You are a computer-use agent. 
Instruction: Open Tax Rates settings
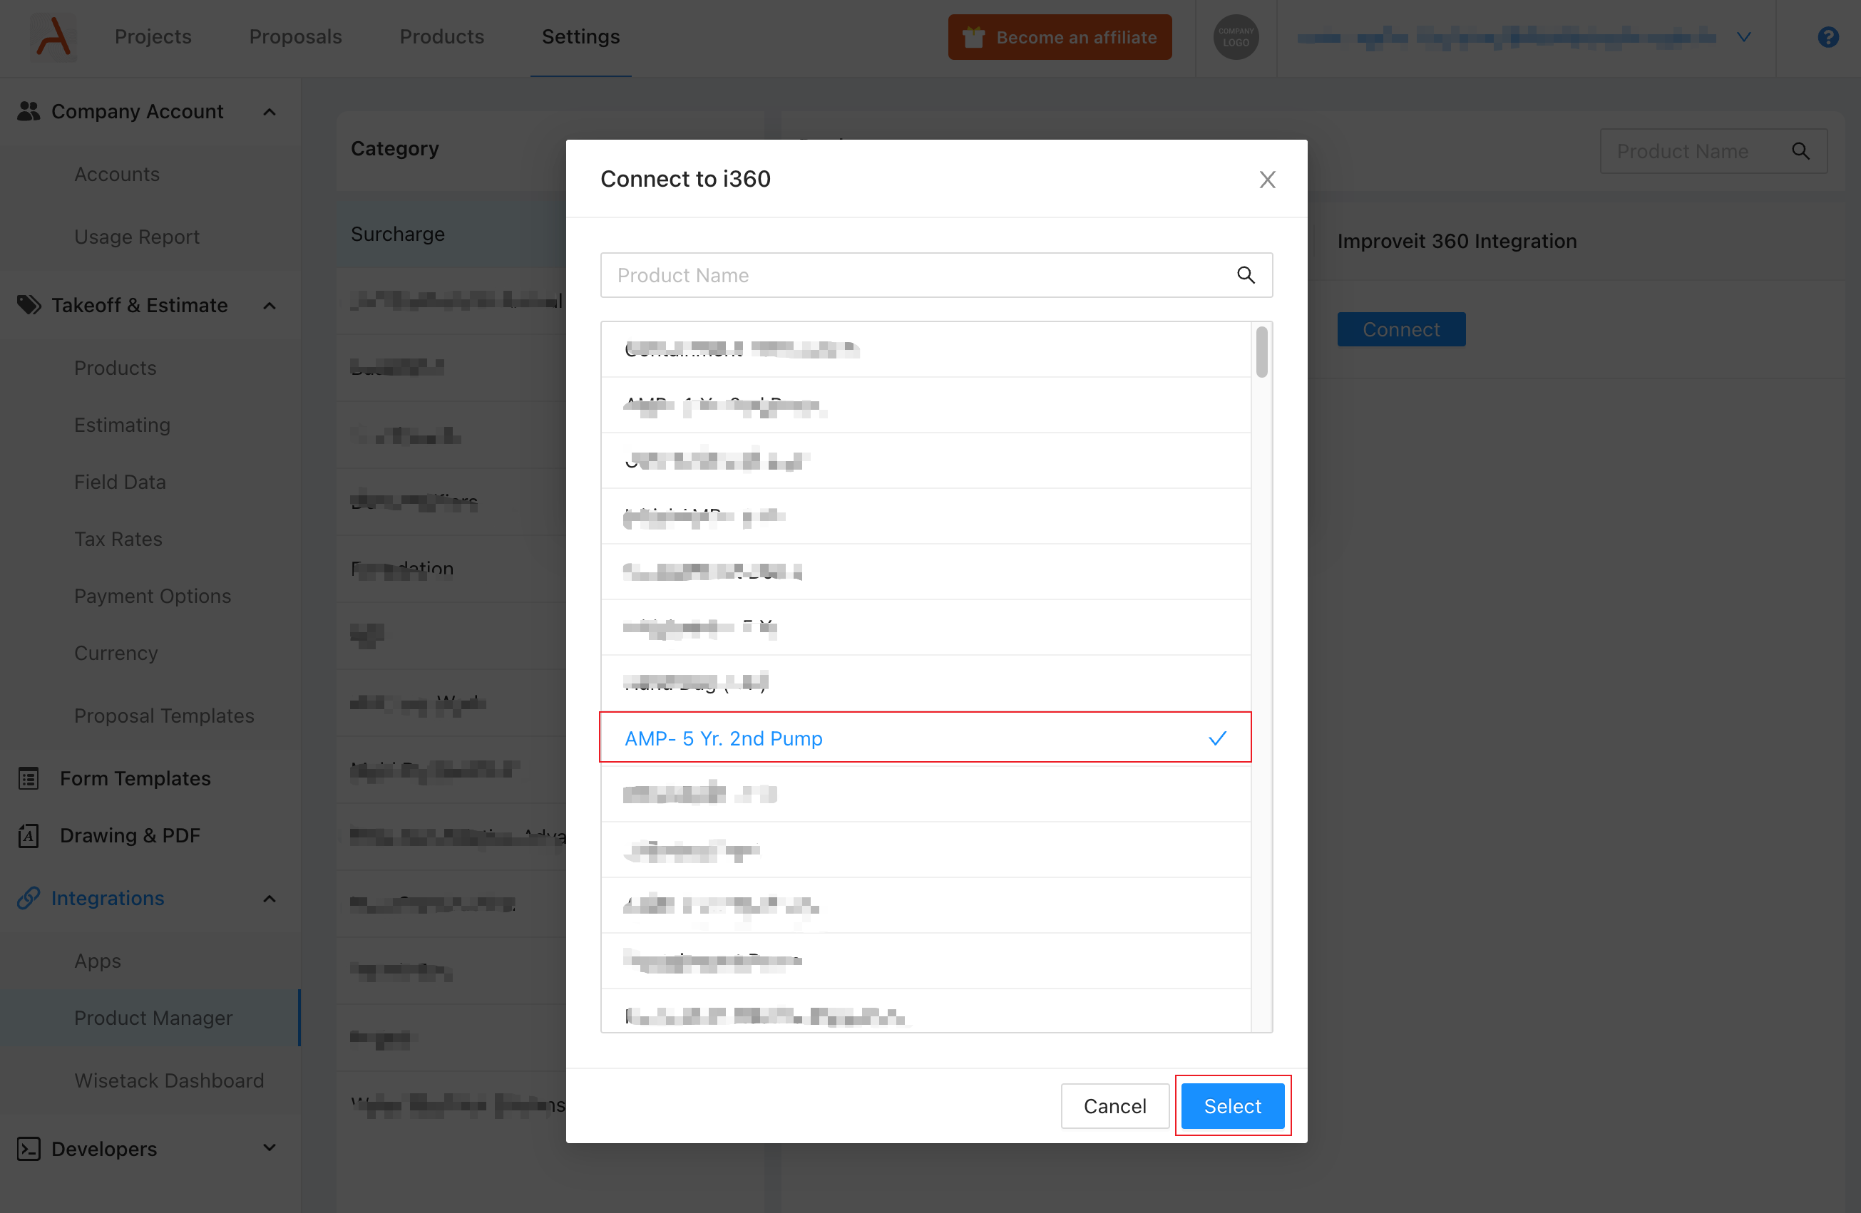(118, 539)
